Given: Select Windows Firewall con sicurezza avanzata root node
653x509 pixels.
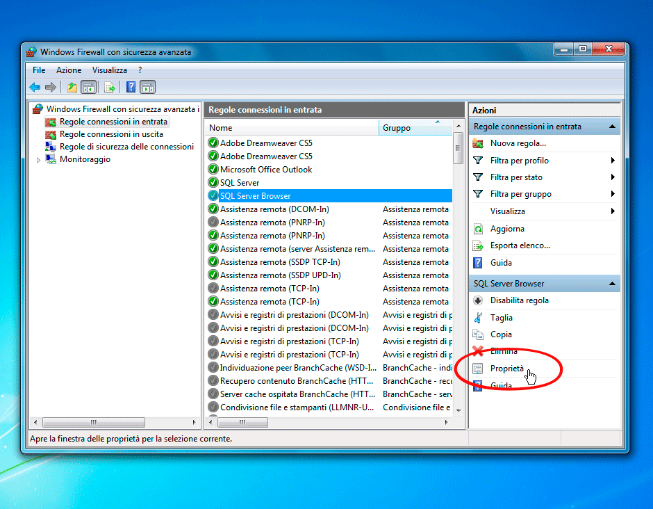Looking at the screenshot, I should [x=123, y=109].
